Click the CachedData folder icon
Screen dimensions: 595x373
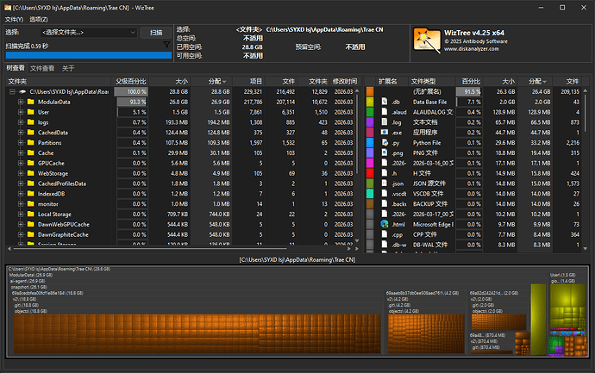(31, 132)
